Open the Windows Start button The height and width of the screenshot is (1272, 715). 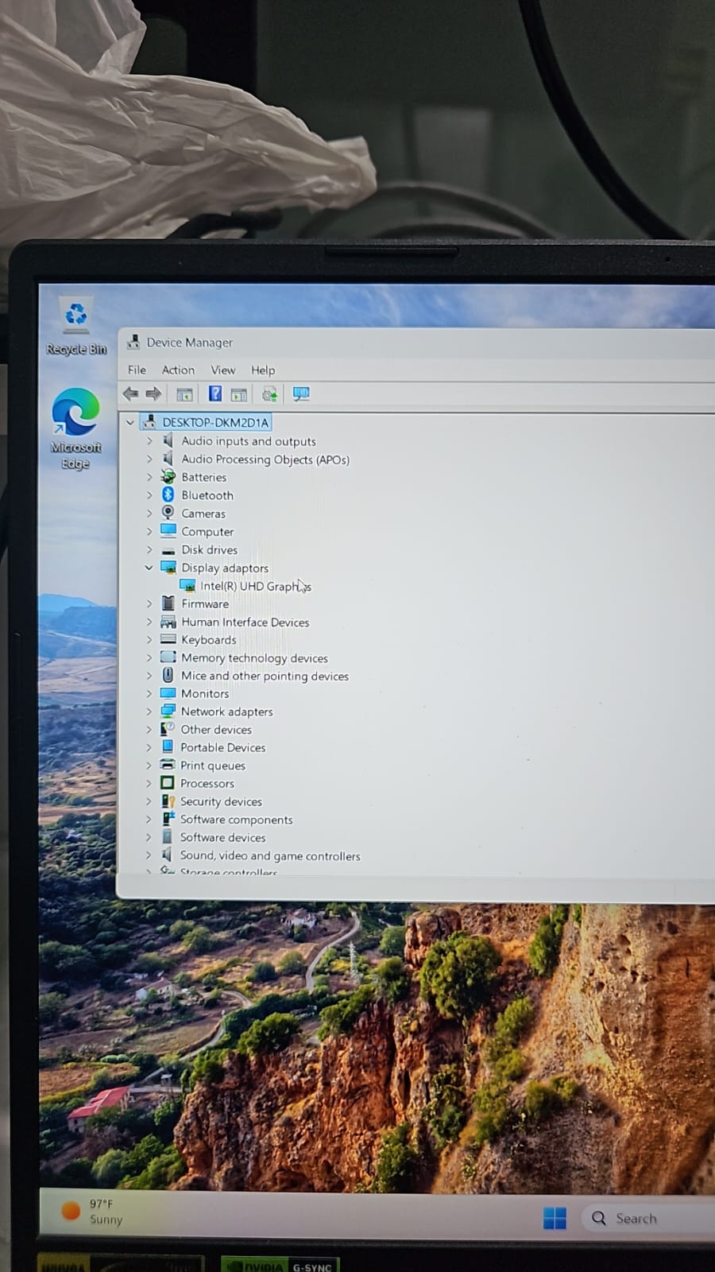(555, 1218)
